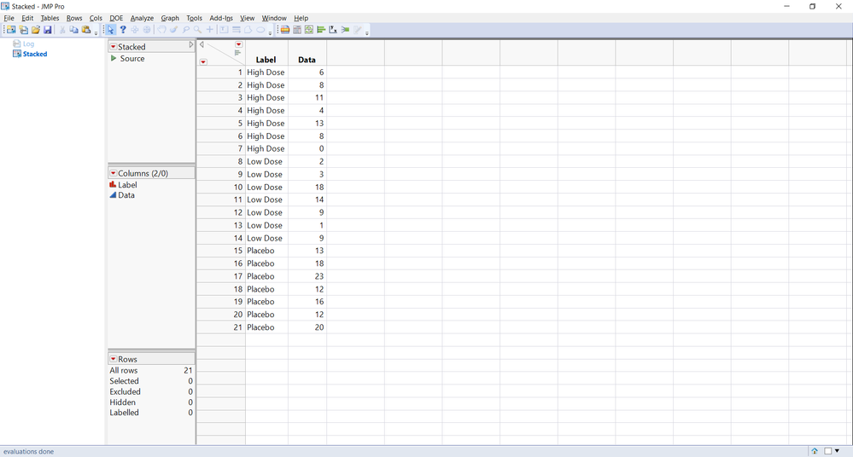The image size is (853, 457).
Task: Click the New Data Table toolbar icon
Action: [11, 30]
